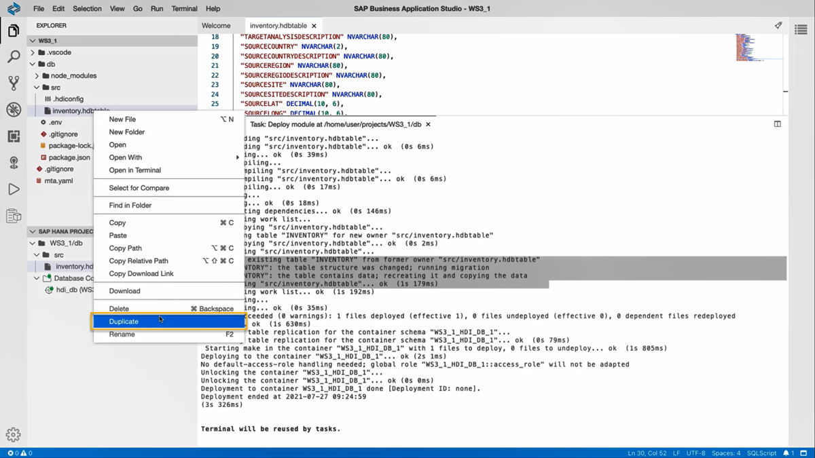Open the Help menu
Viewport: 815px width, 458px height.
tap(213, 9)
